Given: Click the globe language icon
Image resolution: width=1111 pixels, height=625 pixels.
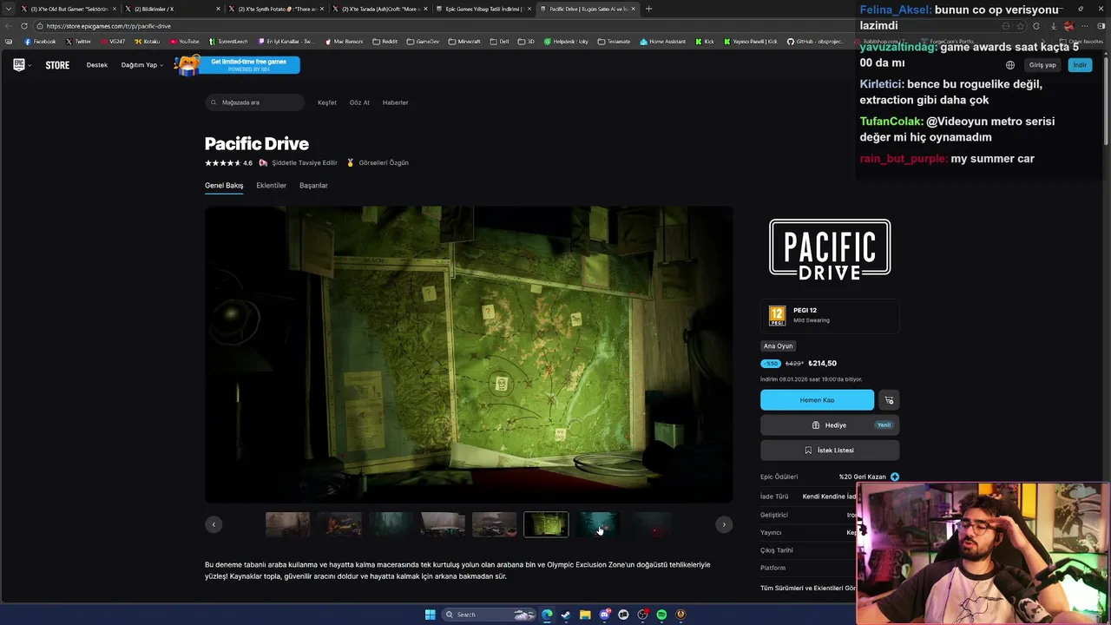Looking at the screenshot, I should click(1010, 65).
